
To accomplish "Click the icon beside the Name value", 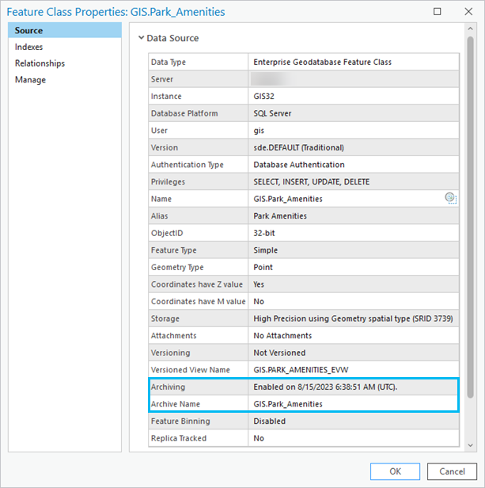I will 450,198.
